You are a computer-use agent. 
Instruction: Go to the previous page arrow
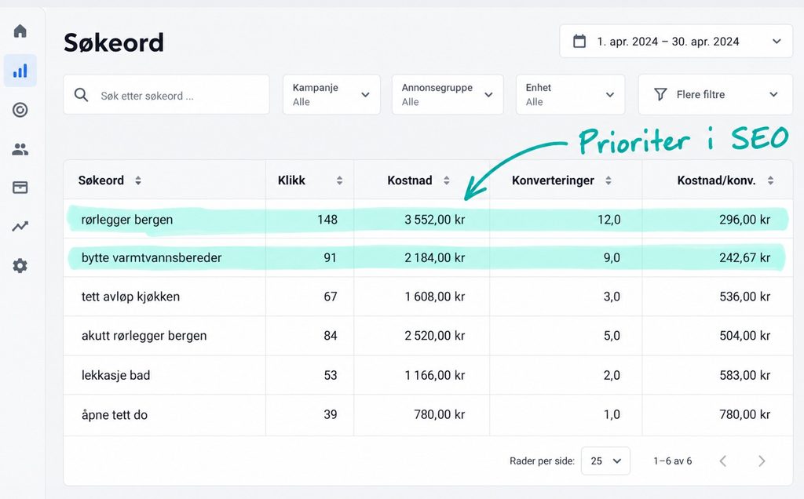point(723,461)
